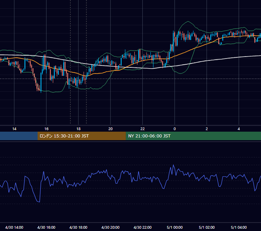This screenshot has height=231, width=261.
Task: Click the tall blue candle just before hour 0
Action: (173, 42)
